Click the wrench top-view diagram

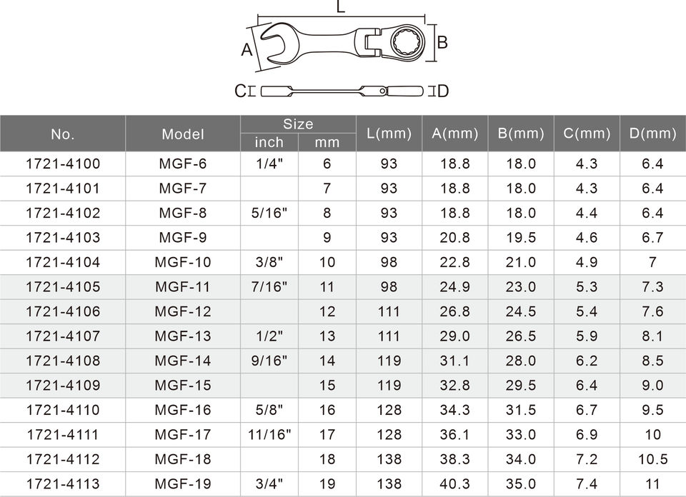[x=343, y=44]
